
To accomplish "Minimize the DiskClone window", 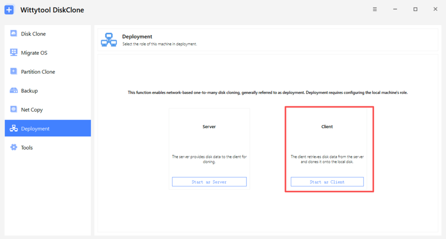I will click(395, 10).
